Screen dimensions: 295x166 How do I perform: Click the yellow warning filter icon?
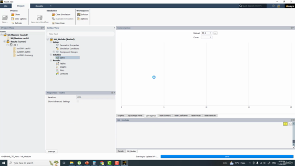[x=285, y=124]
